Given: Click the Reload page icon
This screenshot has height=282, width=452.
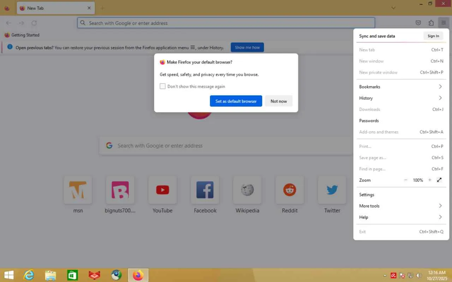Looking at the screenshot, I should coord(34,23).
